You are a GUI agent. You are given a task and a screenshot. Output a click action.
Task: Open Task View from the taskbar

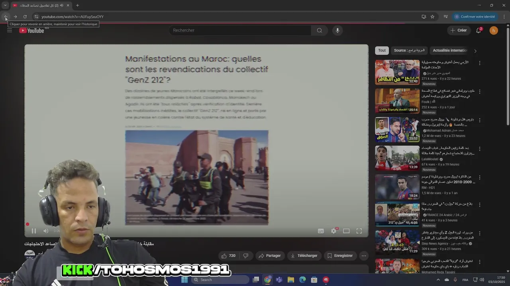[256, 280]
